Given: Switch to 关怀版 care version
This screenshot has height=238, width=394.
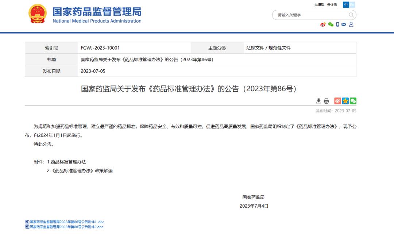Looking at the screenshot, I should pyautogui.click(x=332, y=5).
